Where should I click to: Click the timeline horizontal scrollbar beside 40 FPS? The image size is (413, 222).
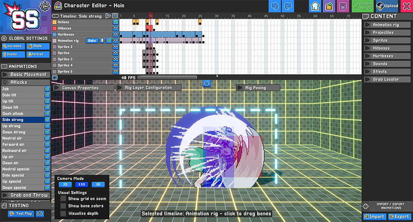click(x=167, y=78)
